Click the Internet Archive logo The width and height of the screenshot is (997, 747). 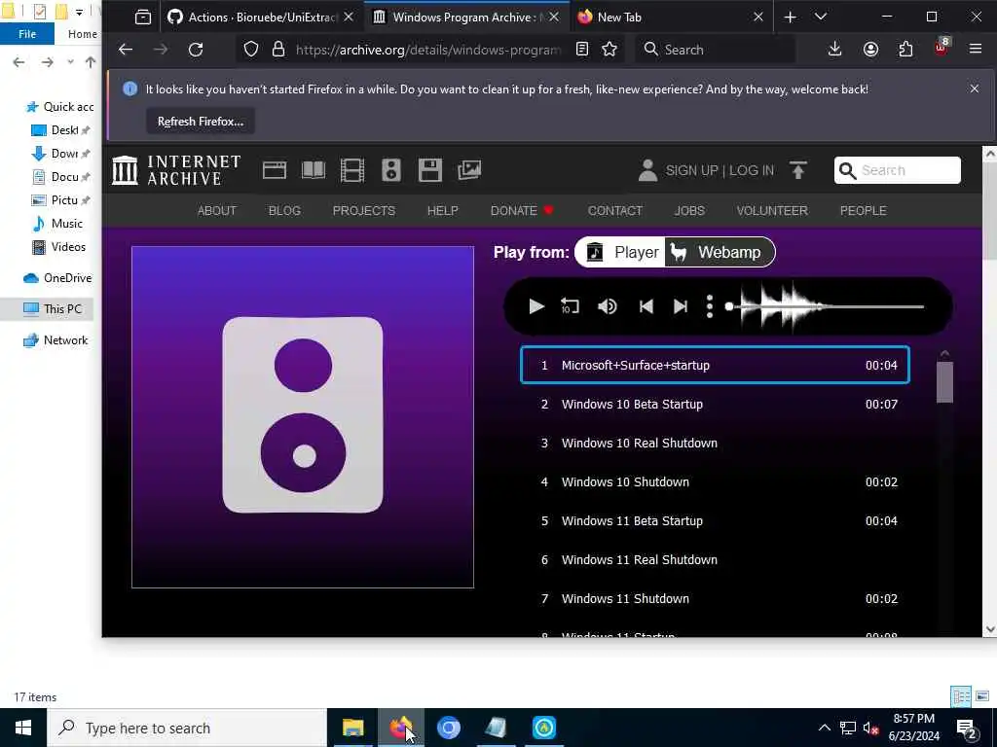point(176,170)
